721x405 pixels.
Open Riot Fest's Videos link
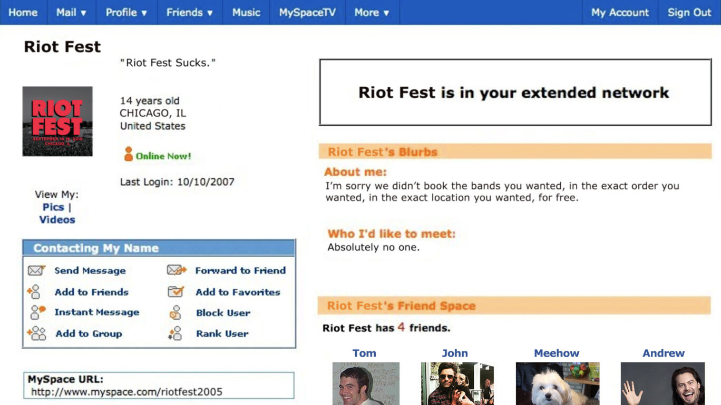point(57,220)
